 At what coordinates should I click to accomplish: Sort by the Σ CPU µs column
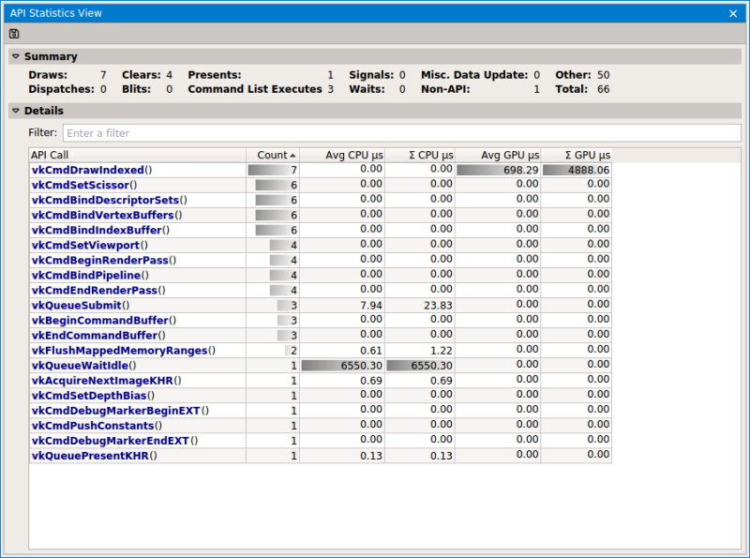pos(419,155)
